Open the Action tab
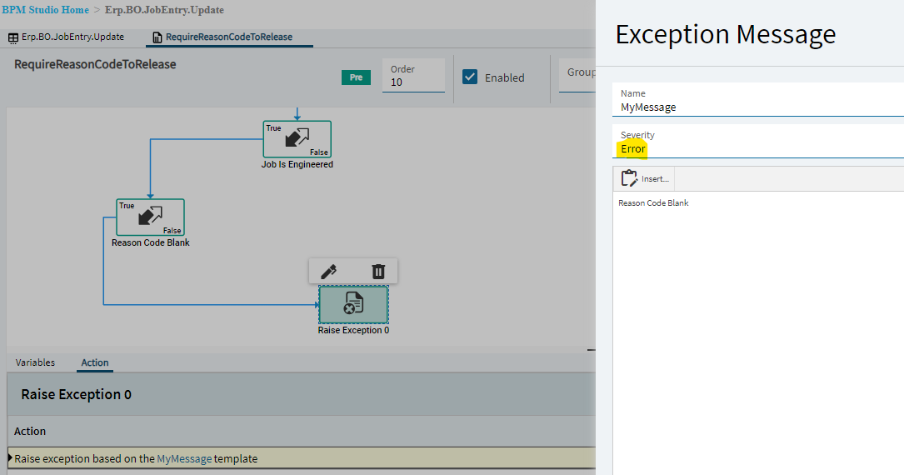 pyautogui.click(x=94, y=362)
